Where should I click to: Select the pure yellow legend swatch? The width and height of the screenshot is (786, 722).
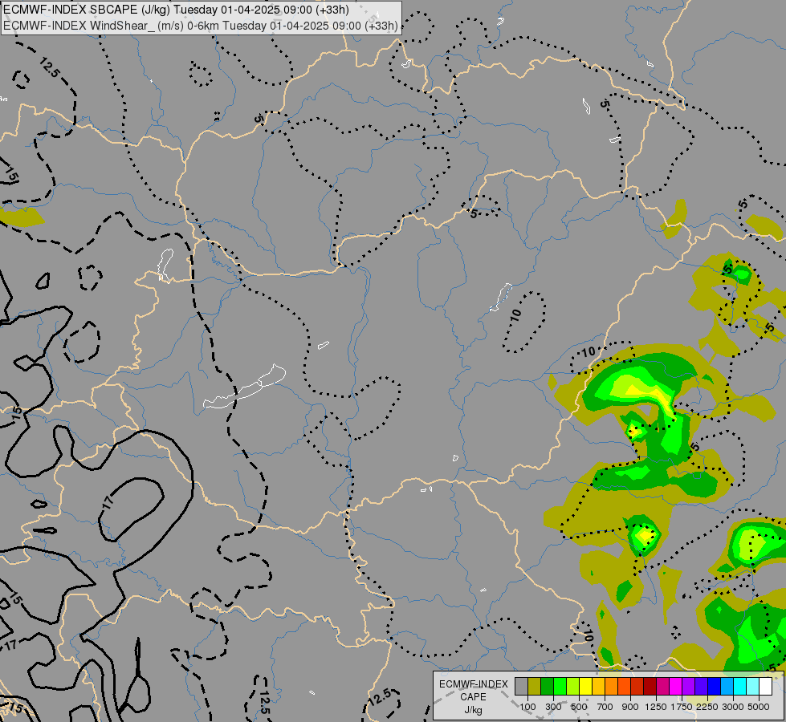(x=585, y=687)
